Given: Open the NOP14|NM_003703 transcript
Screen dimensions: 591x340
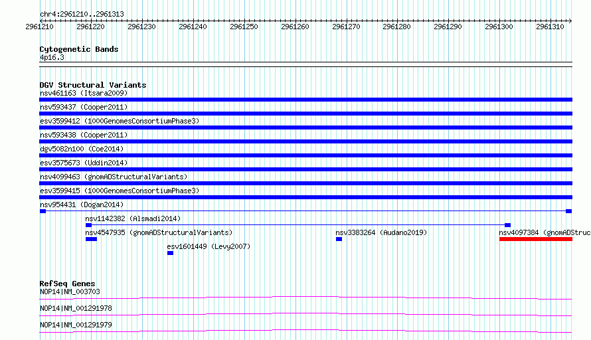Looking at the screenshot, I should (70, 292).
